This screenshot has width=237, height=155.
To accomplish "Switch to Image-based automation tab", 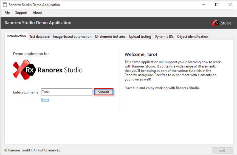I will point(72,36).
